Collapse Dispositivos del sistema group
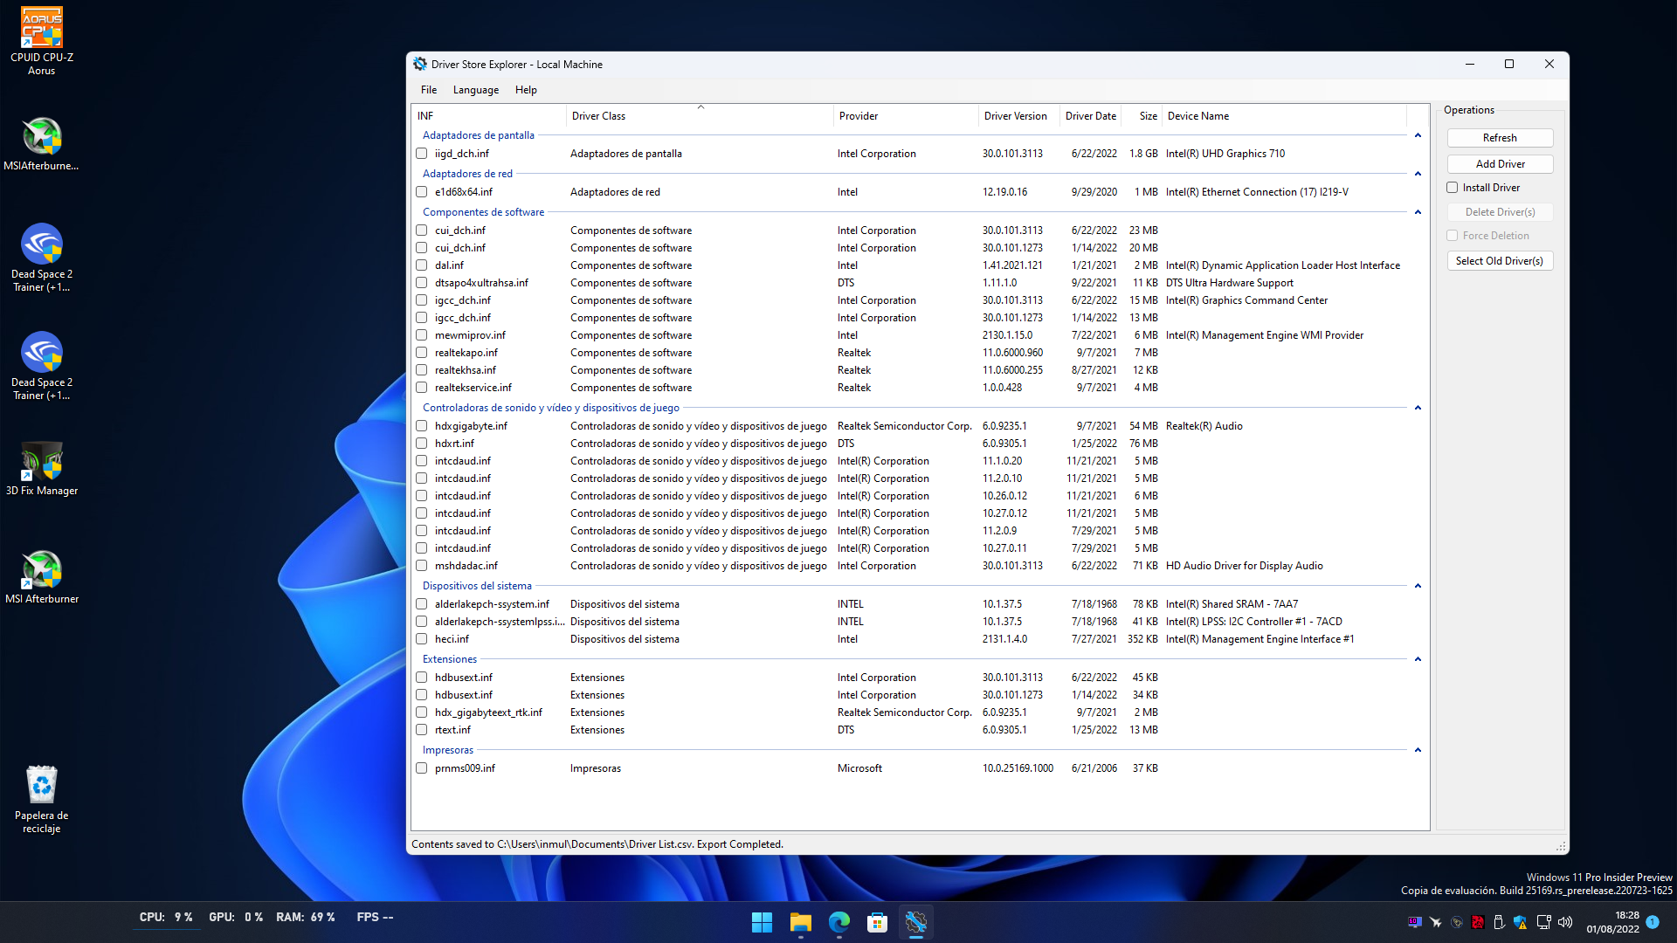This screenshot has height=943, width=1677. [x=1418, y=586]
